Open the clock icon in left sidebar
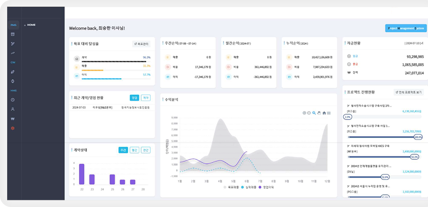 click(x=13, y=99)
